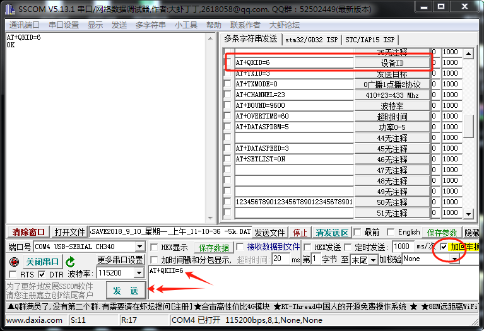
Task: Open the 多字符串 menu
Action: (x=151, y=25)
